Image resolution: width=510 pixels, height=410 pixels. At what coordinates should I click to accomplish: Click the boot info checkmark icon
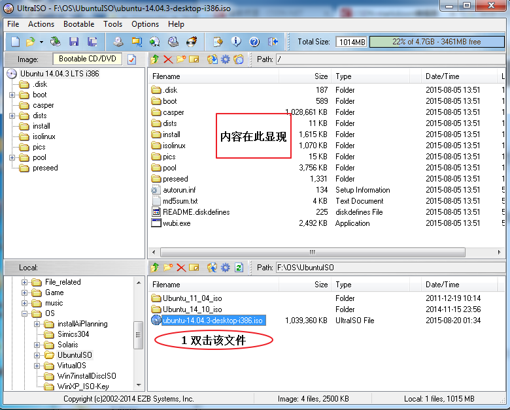[x=131, y=59]
